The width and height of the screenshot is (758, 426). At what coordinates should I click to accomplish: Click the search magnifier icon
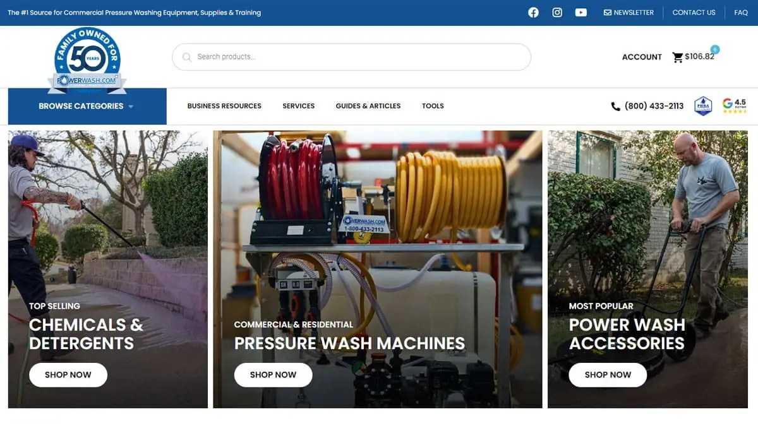187,57
